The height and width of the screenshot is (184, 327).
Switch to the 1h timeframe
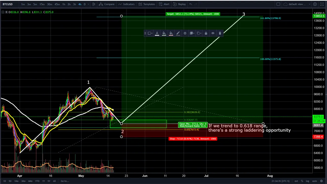click(64, 4)
